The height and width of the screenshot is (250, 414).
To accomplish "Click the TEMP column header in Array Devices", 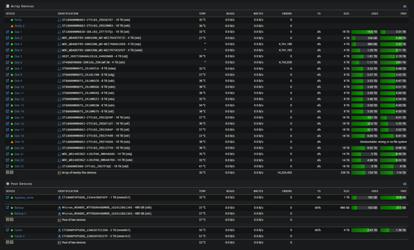I will pyautogui.click(x=202, y=14).
